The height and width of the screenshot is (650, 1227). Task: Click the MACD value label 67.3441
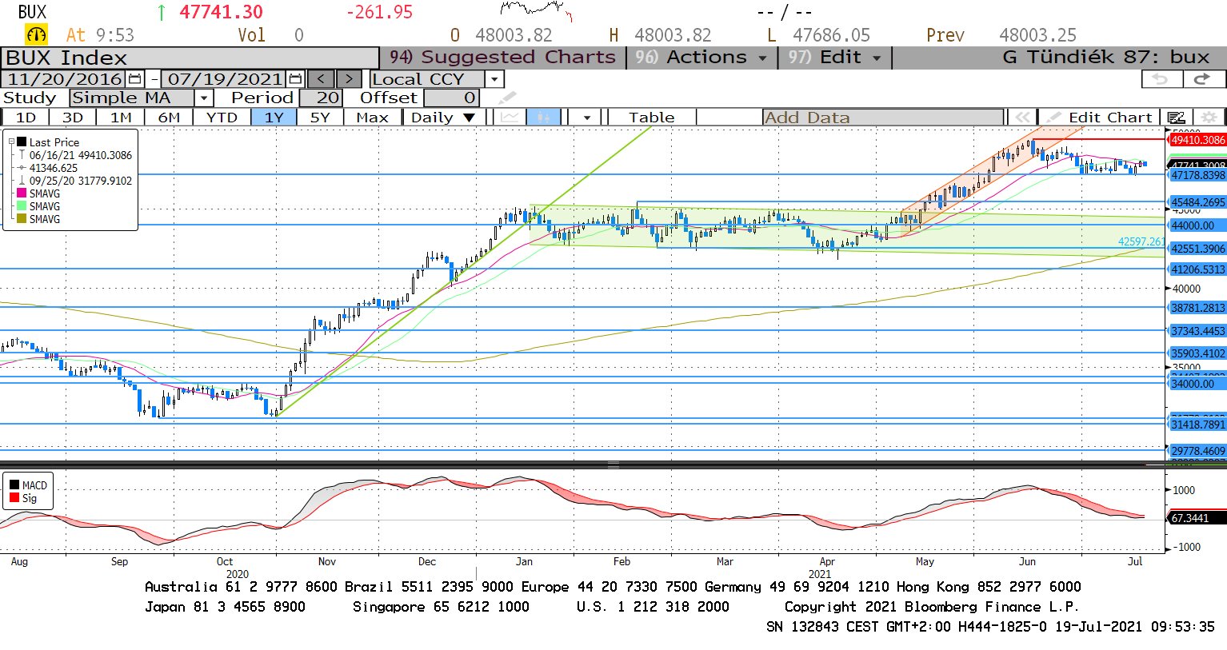pos(1197,518)
